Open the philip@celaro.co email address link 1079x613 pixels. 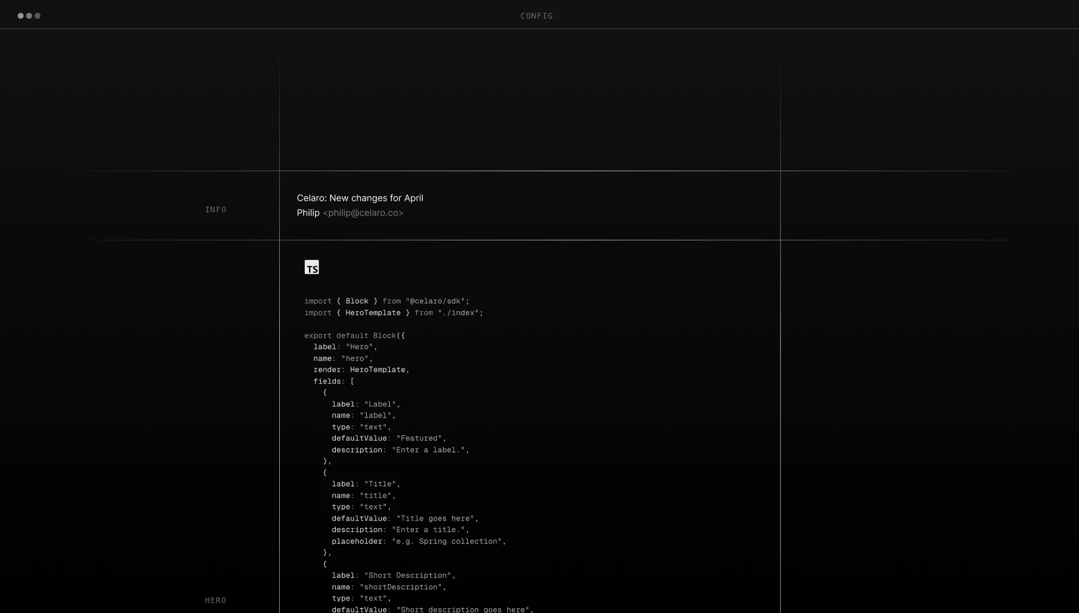tap(362, 213)
